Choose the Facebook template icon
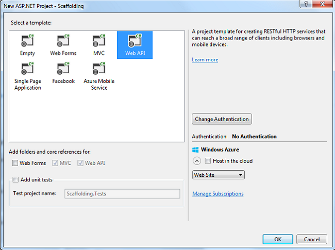This screenshot has width=335, height=250. click(63, 69)
